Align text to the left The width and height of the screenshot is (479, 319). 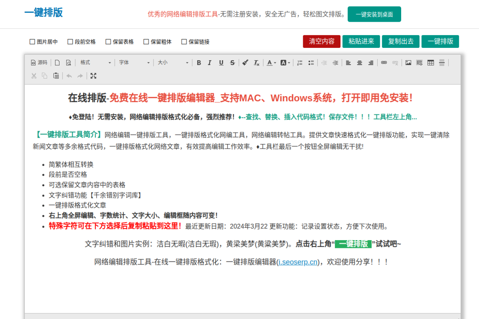point(348,62)
